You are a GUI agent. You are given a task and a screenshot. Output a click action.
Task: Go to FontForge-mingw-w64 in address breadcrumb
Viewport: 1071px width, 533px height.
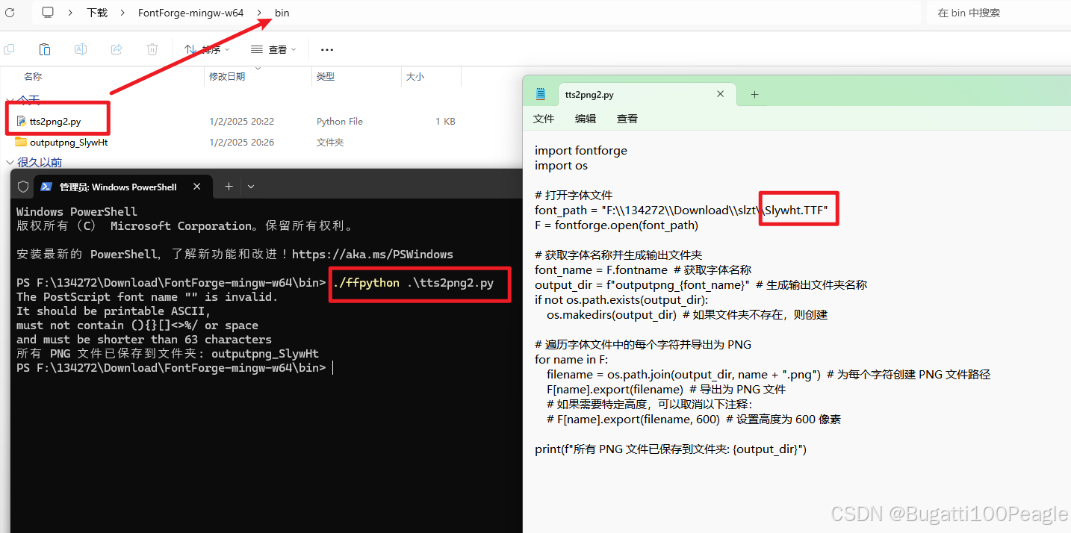tap(190, 13)
